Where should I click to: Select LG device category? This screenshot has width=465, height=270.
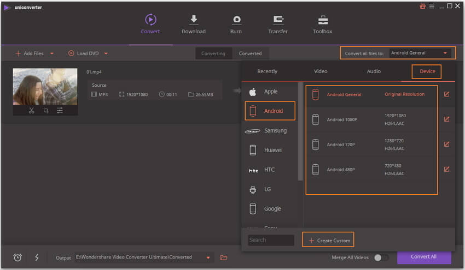270,189
